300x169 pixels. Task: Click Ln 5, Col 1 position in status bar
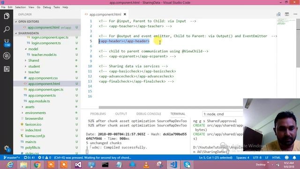coord(216,158)
